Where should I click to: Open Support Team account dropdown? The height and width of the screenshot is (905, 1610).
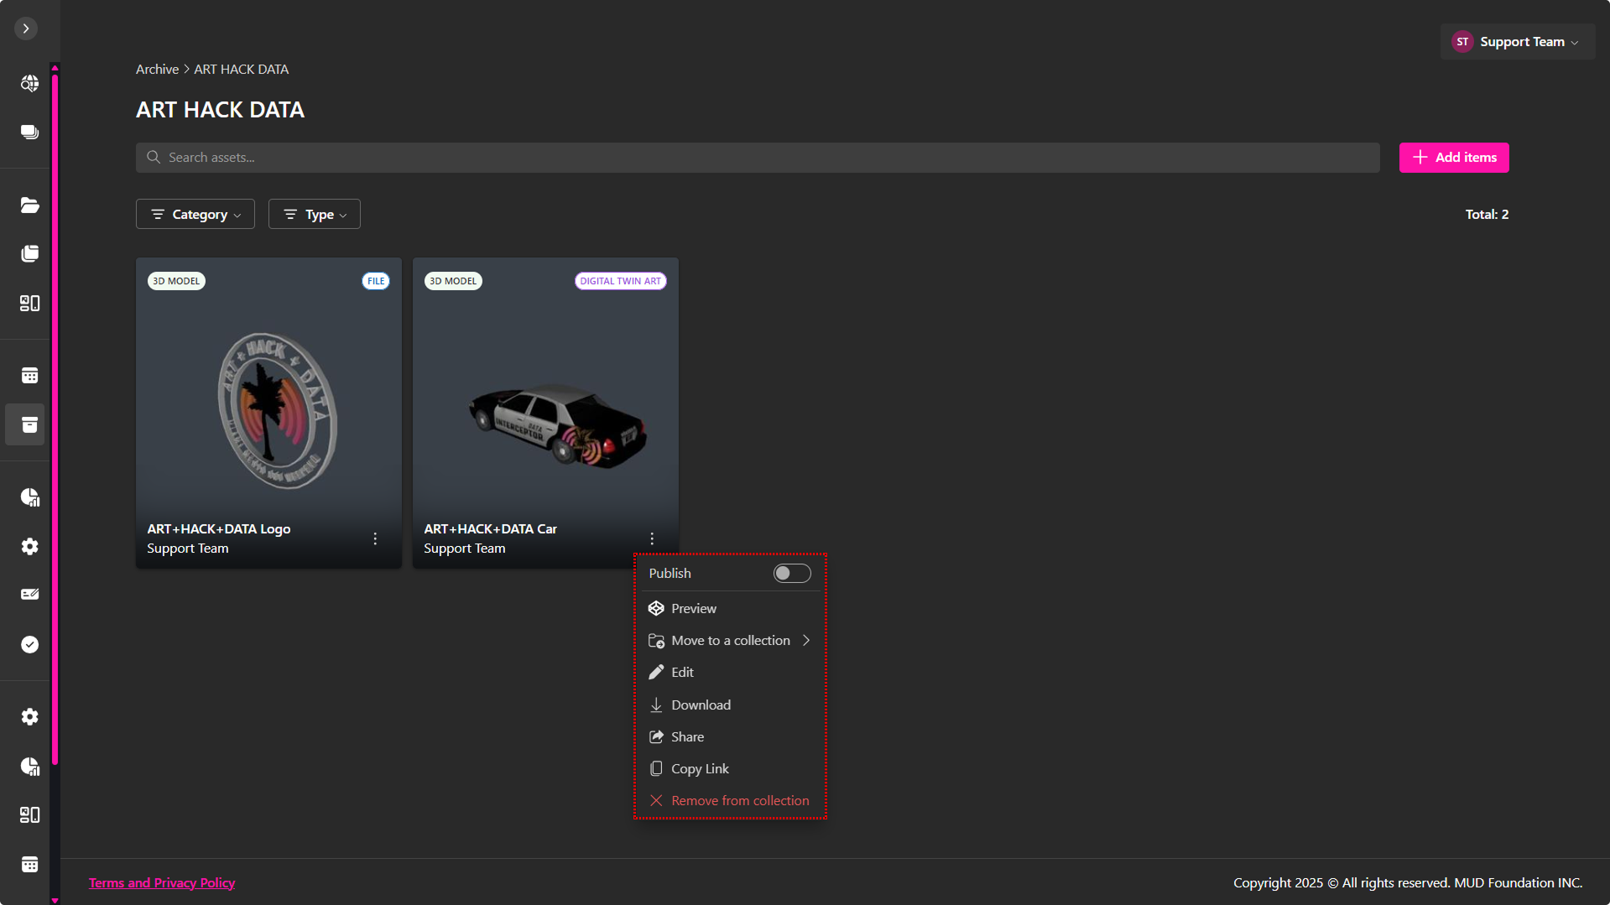[1518, 42]
